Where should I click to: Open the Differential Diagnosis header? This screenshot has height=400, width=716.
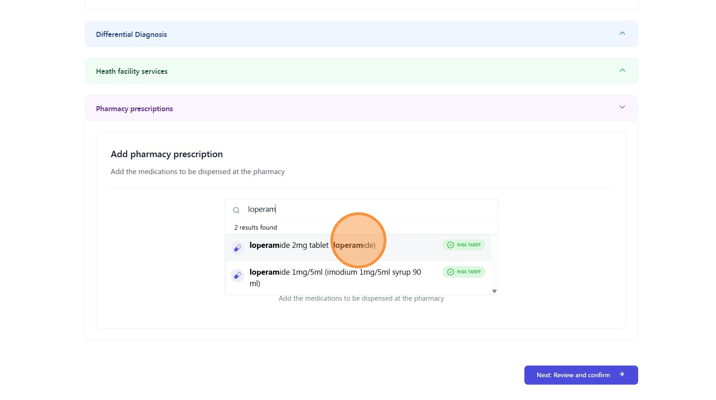click(x=361, y=34)
